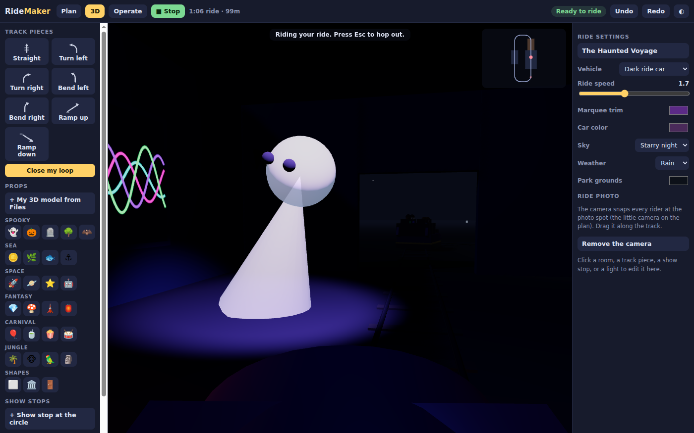Add the red mushroom prop

point(32,308)
